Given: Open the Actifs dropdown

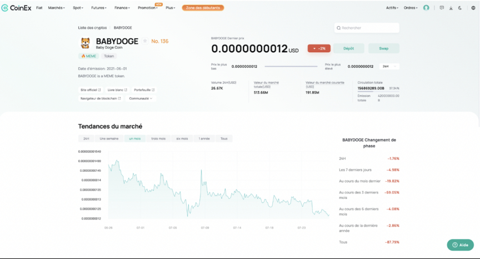Looking at the screenshot, I should click(392, 8).
